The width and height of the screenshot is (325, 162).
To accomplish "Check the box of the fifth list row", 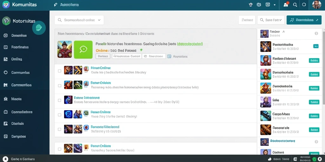I will [59, 129].
